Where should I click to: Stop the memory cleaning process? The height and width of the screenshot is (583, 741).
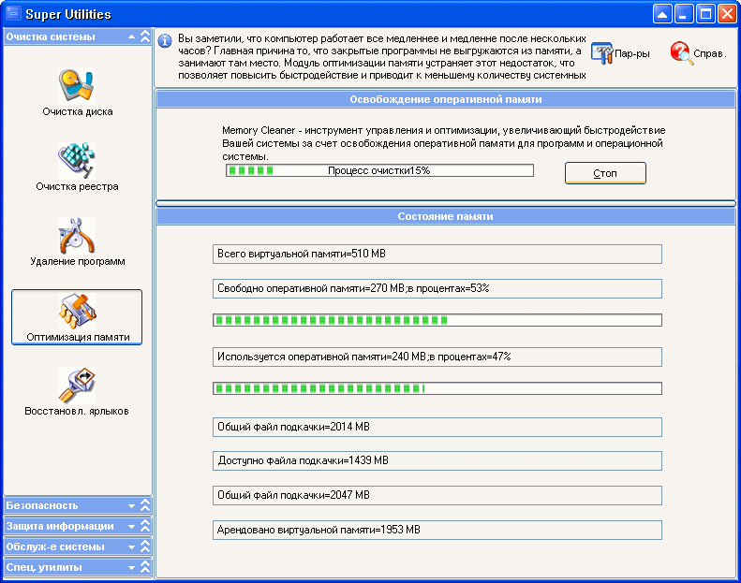[x=605, y=173]
